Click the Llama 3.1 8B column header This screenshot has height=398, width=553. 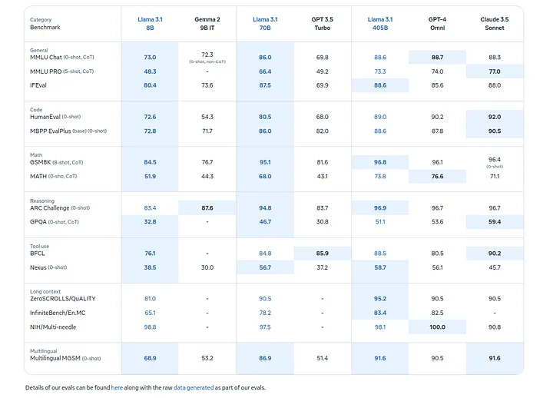click(x=150, y=23)
